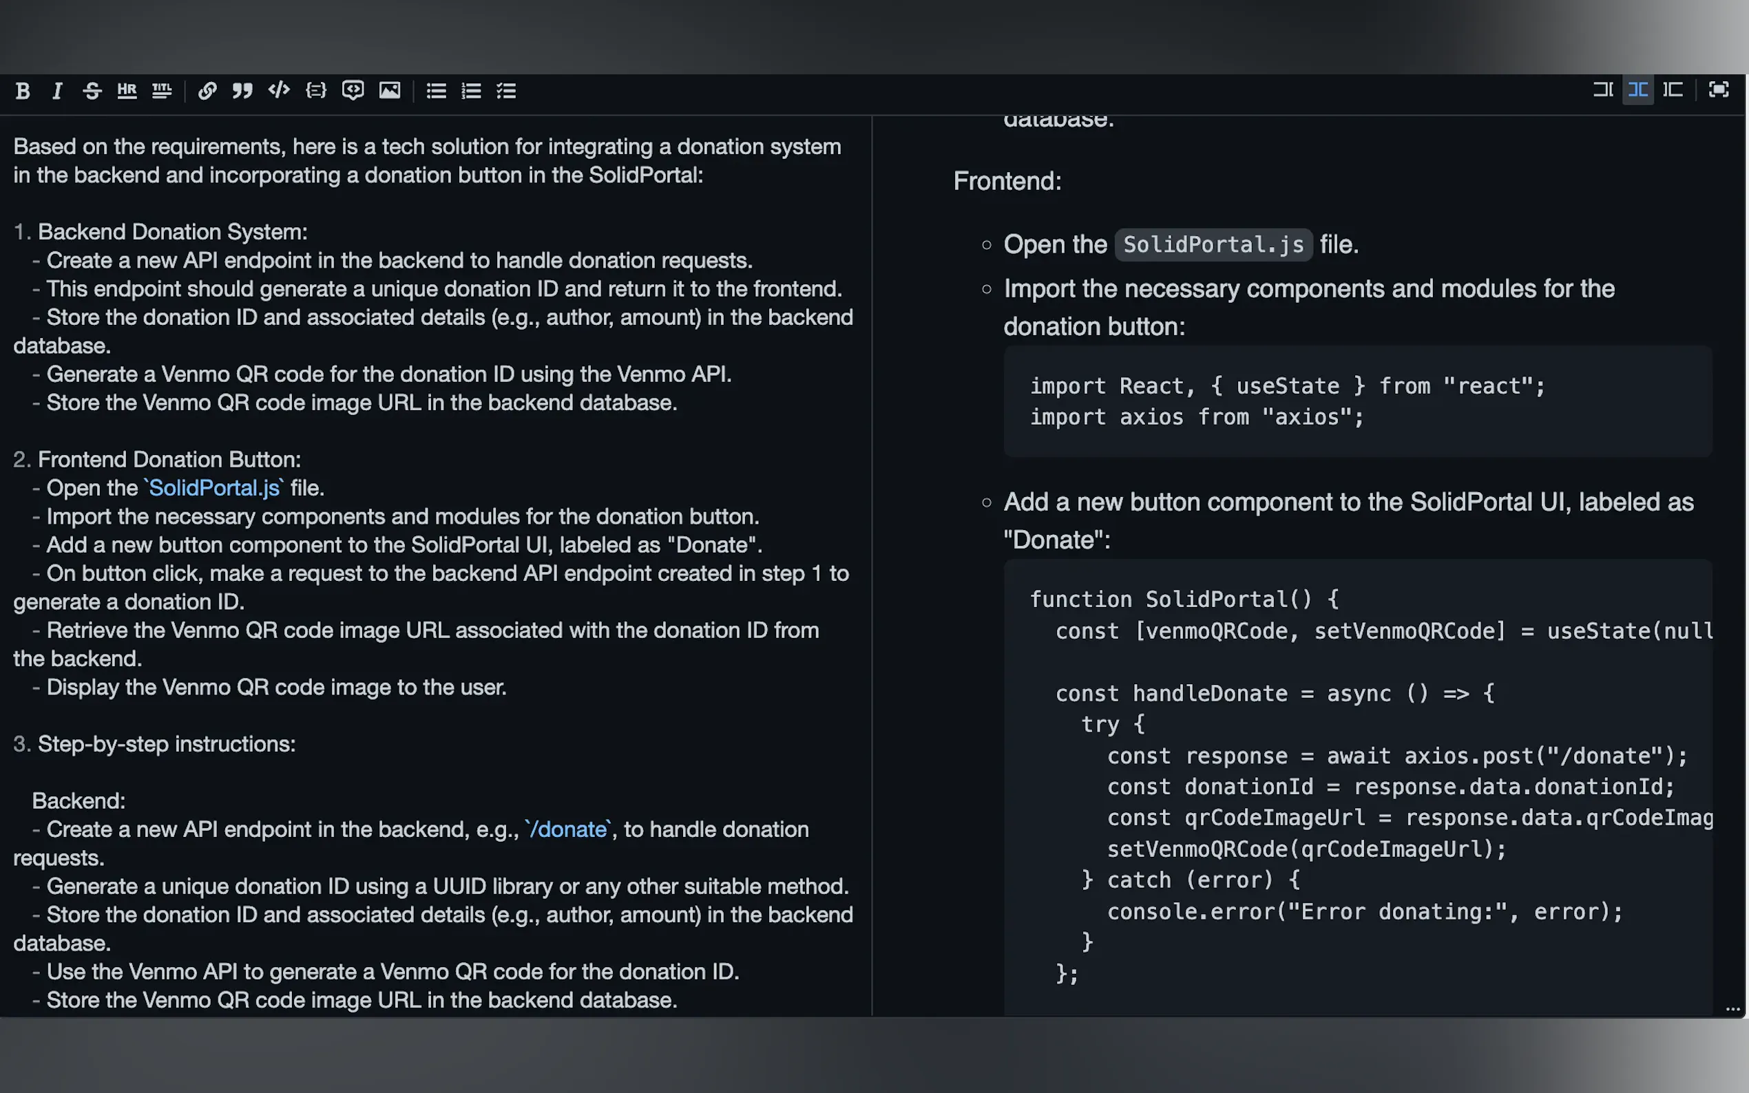1749x1093 pixels.
Task: Insert a hyperlink with the link icon
Action: coord(207,91)
